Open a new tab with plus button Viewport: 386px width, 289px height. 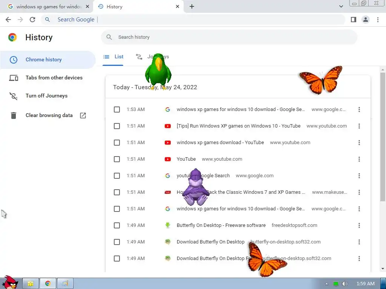(192, 7)
